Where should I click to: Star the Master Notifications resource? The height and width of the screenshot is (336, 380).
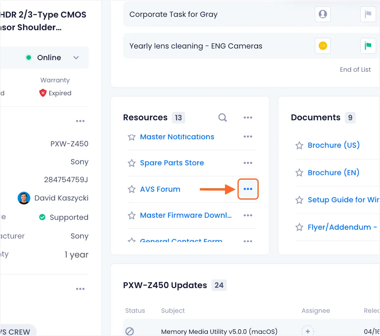point(131,137)
